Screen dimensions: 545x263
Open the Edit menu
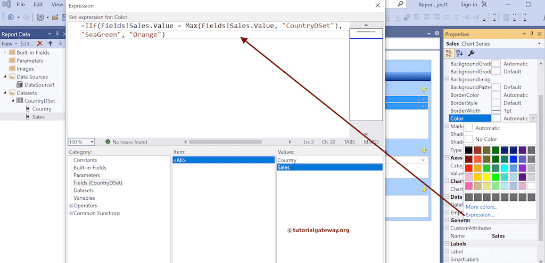38,4
